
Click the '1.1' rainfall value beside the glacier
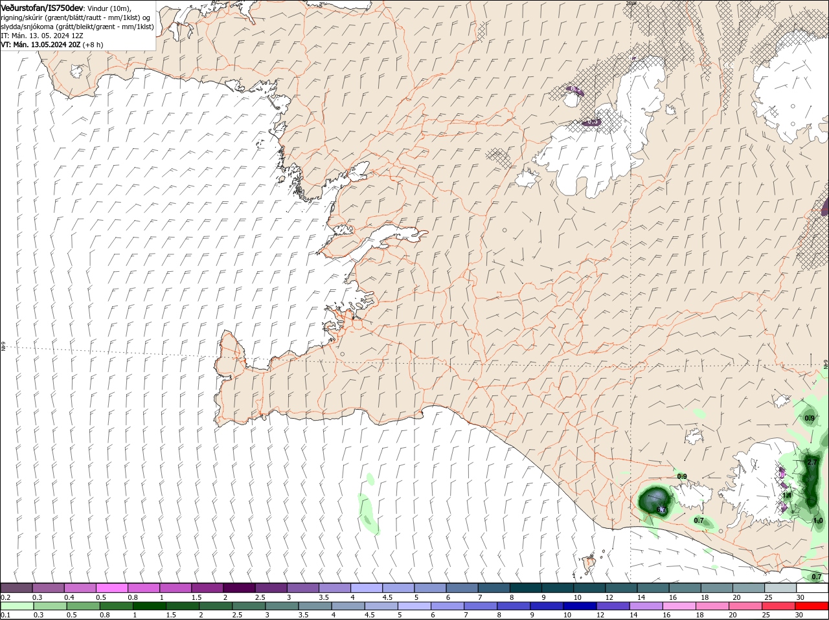[787, 495]
